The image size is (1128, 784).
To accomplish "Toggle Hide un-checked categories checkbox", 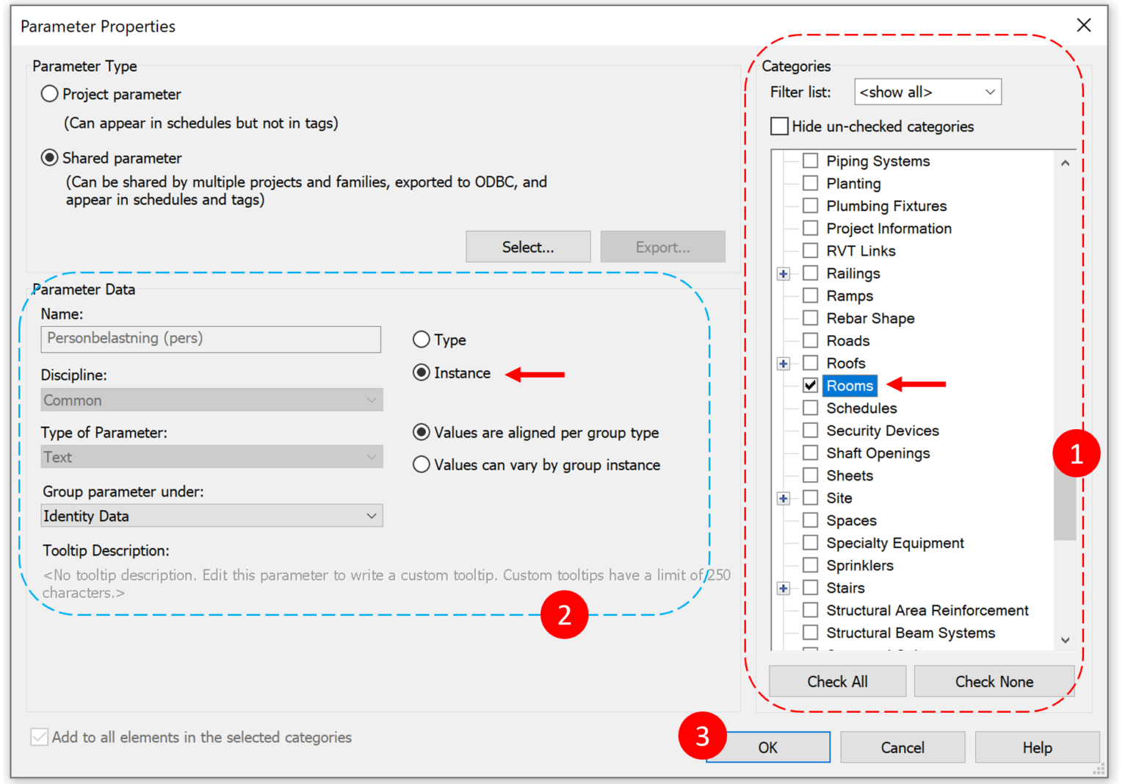I will tap(779, 126).
